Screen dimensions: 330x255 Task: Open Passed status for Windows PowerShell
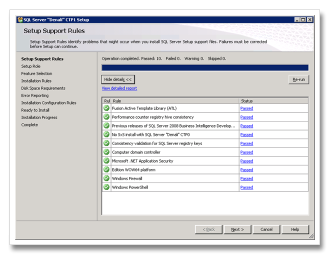point(246,187)
